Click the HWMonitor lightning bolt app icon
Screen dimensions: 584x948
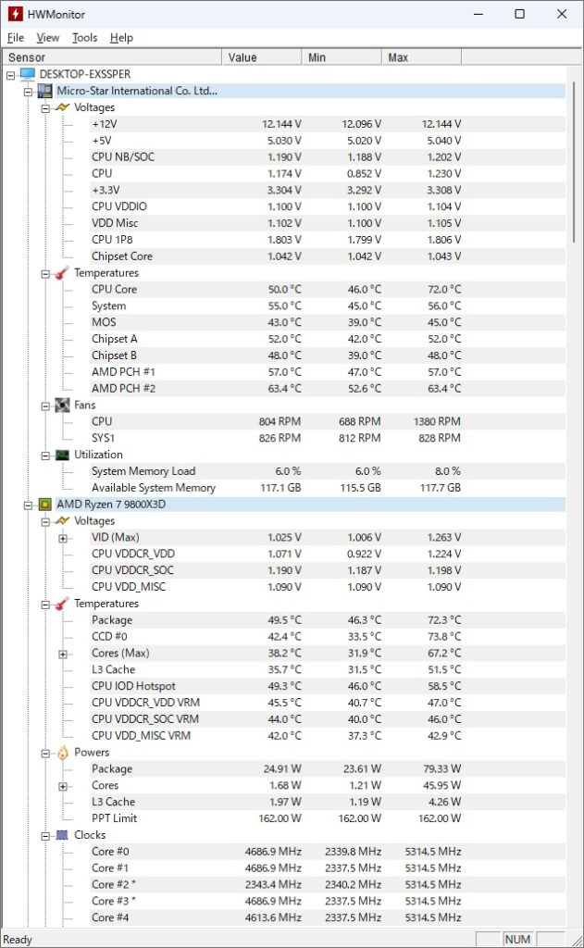click(15, 13)
